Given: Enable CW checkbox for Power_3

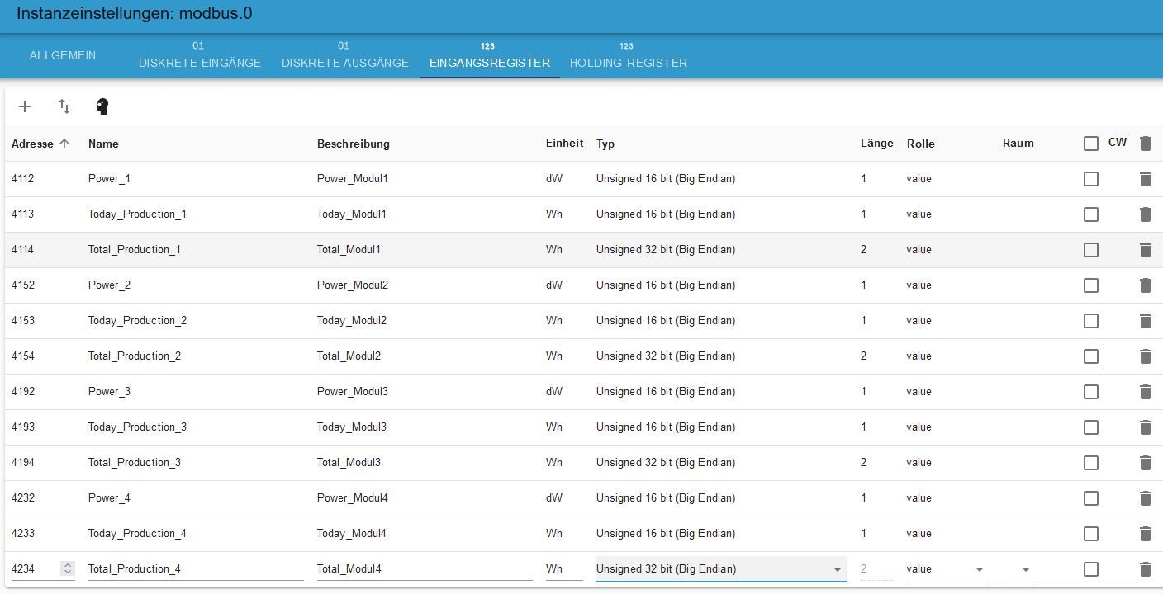Looking at the screenshot, I should (1091, 392).
